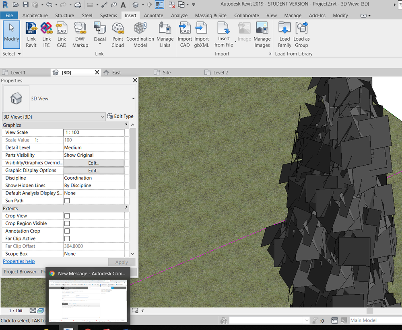Click the Load Family tool

[x=284, y=35]
